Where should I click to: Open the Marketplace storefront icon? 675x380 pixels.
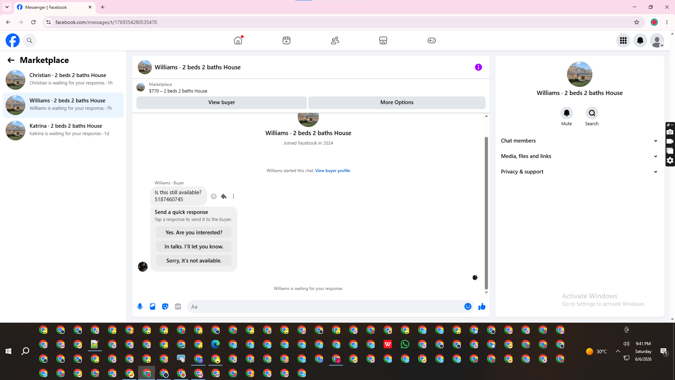pyautogui.click(x=383, y=40)
